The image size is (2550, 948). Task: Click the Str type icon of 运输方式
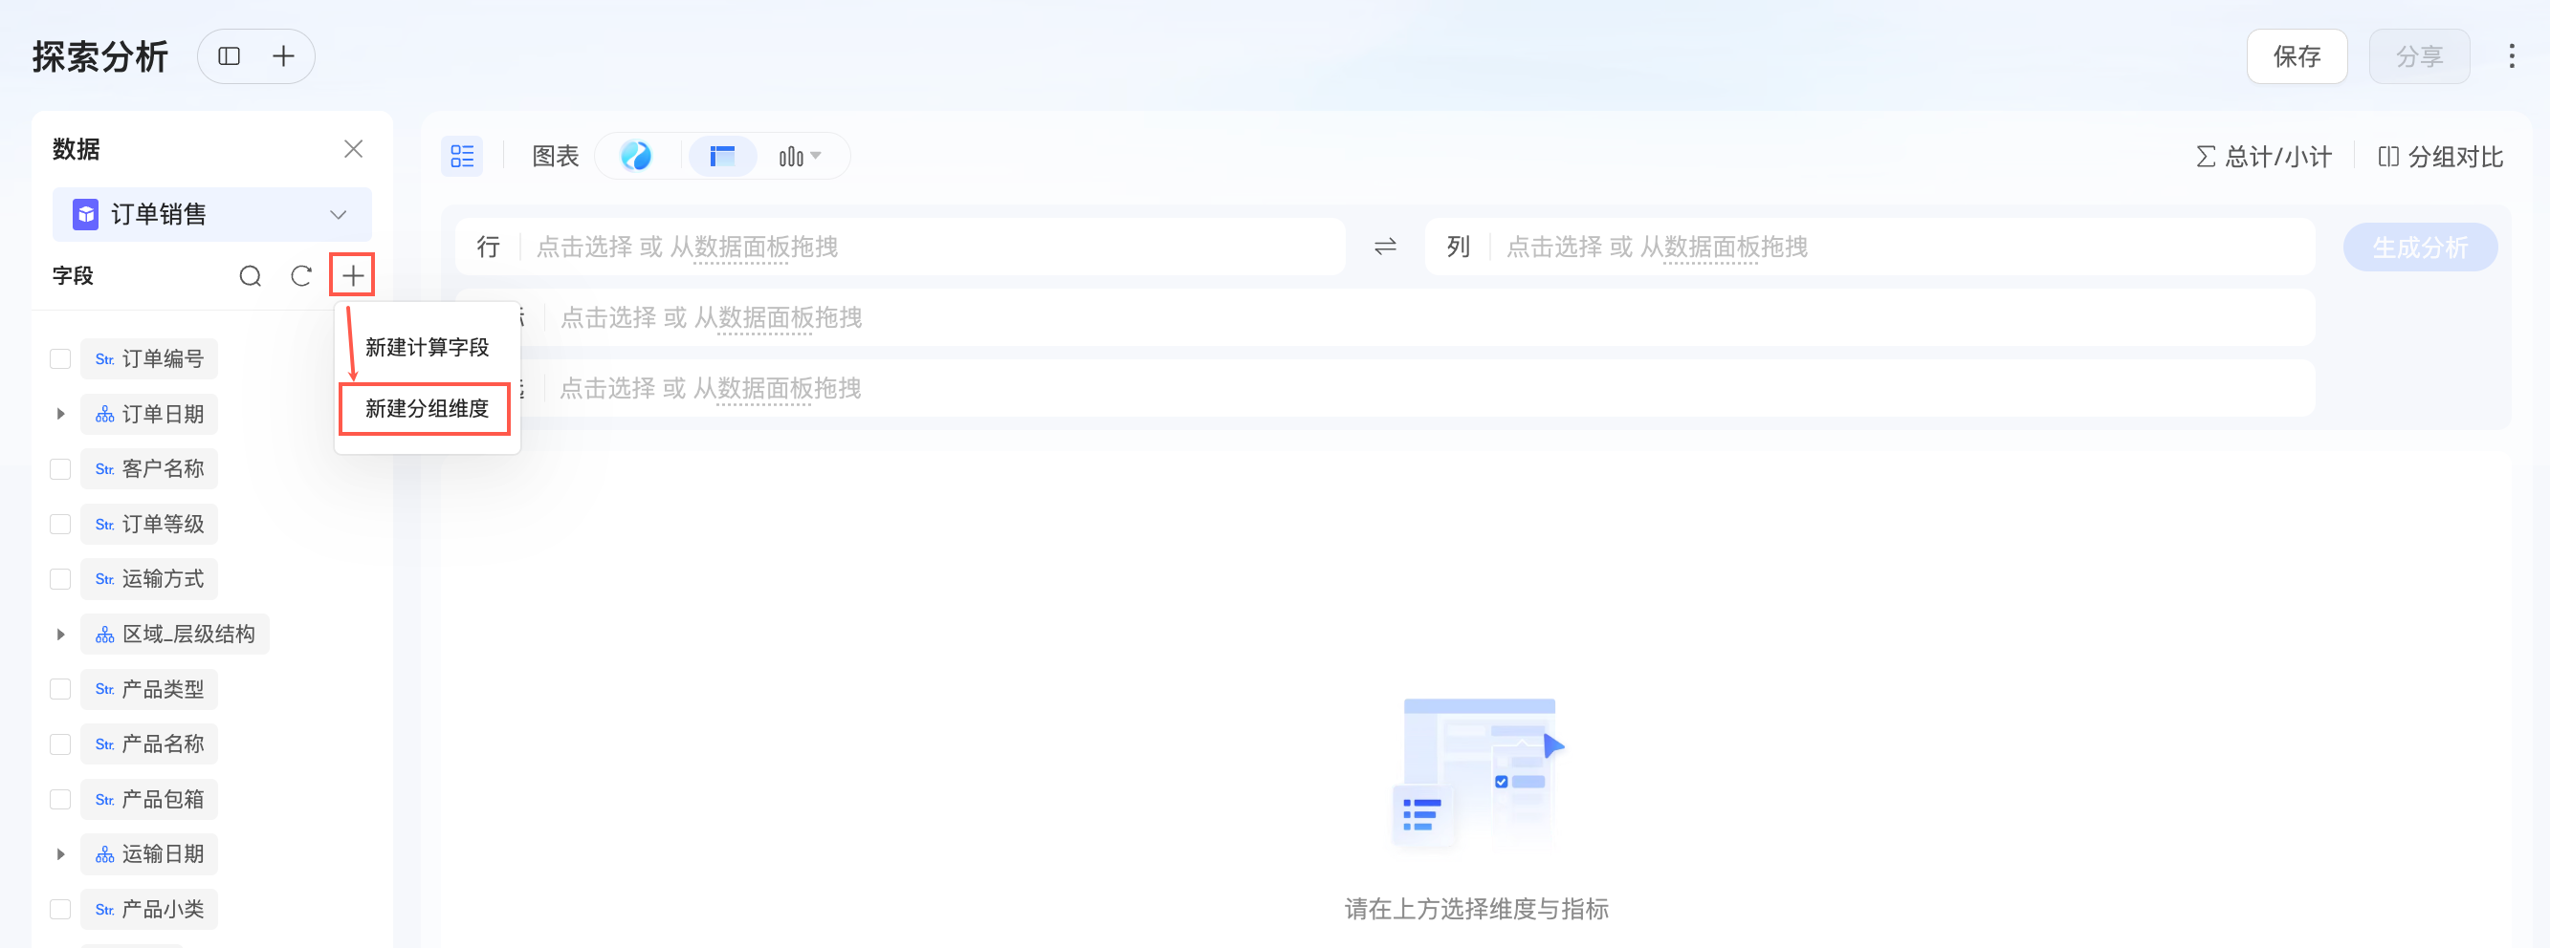click(x=105, y=579)
